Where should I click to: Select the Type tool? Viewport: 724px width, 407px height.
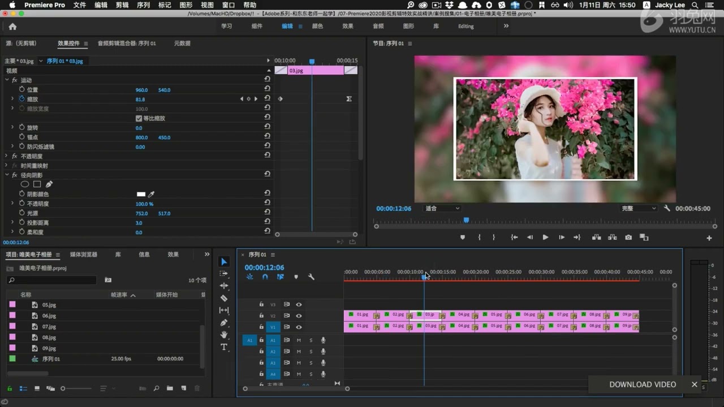(224, 347)
